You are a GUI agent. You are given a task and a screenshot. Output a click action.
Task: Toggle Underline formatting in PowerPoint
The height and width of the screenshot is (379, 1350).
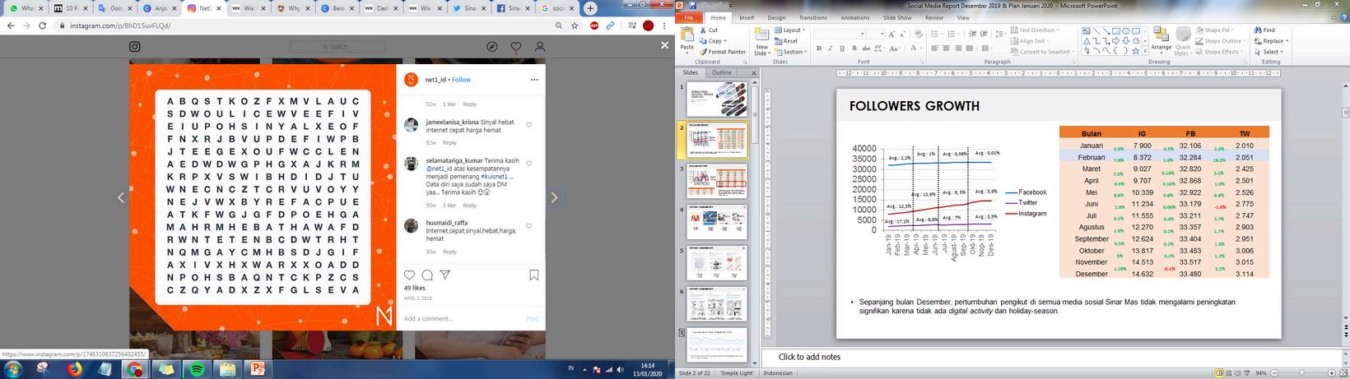pyautogui.click(x=842, y=49)
